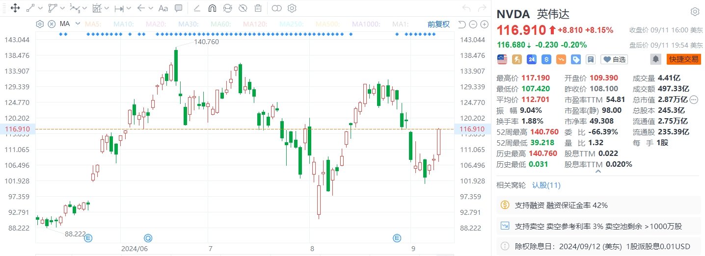Click the blue price tag icon

(x=576, y=59)
